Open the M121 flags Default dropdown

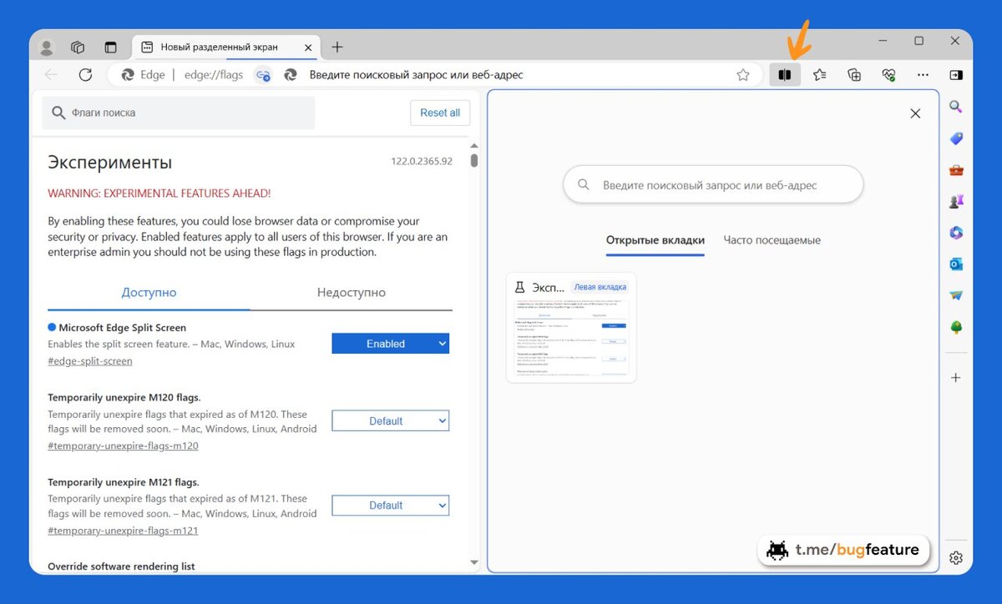(390, 506)
